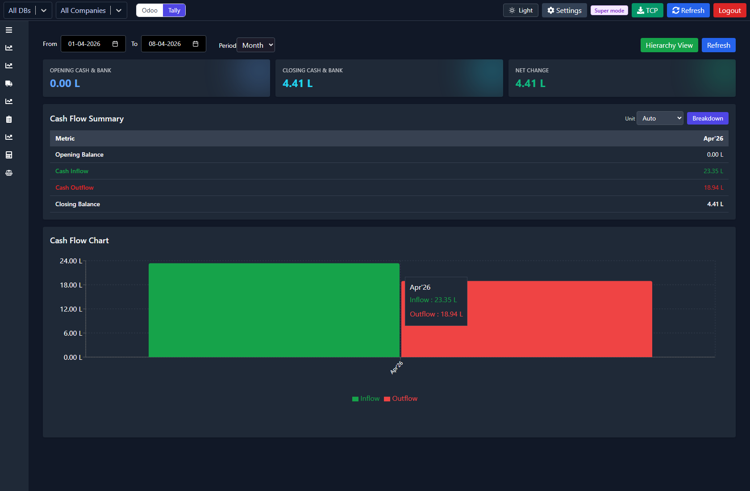Click the chart-line icon directly below the hamburger icon

tap(9, 48)
